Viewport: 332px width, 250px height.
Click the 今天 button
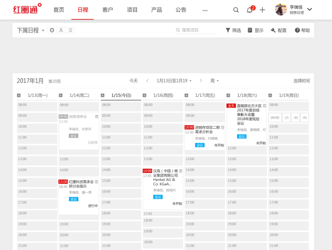(x=133, y=81)
